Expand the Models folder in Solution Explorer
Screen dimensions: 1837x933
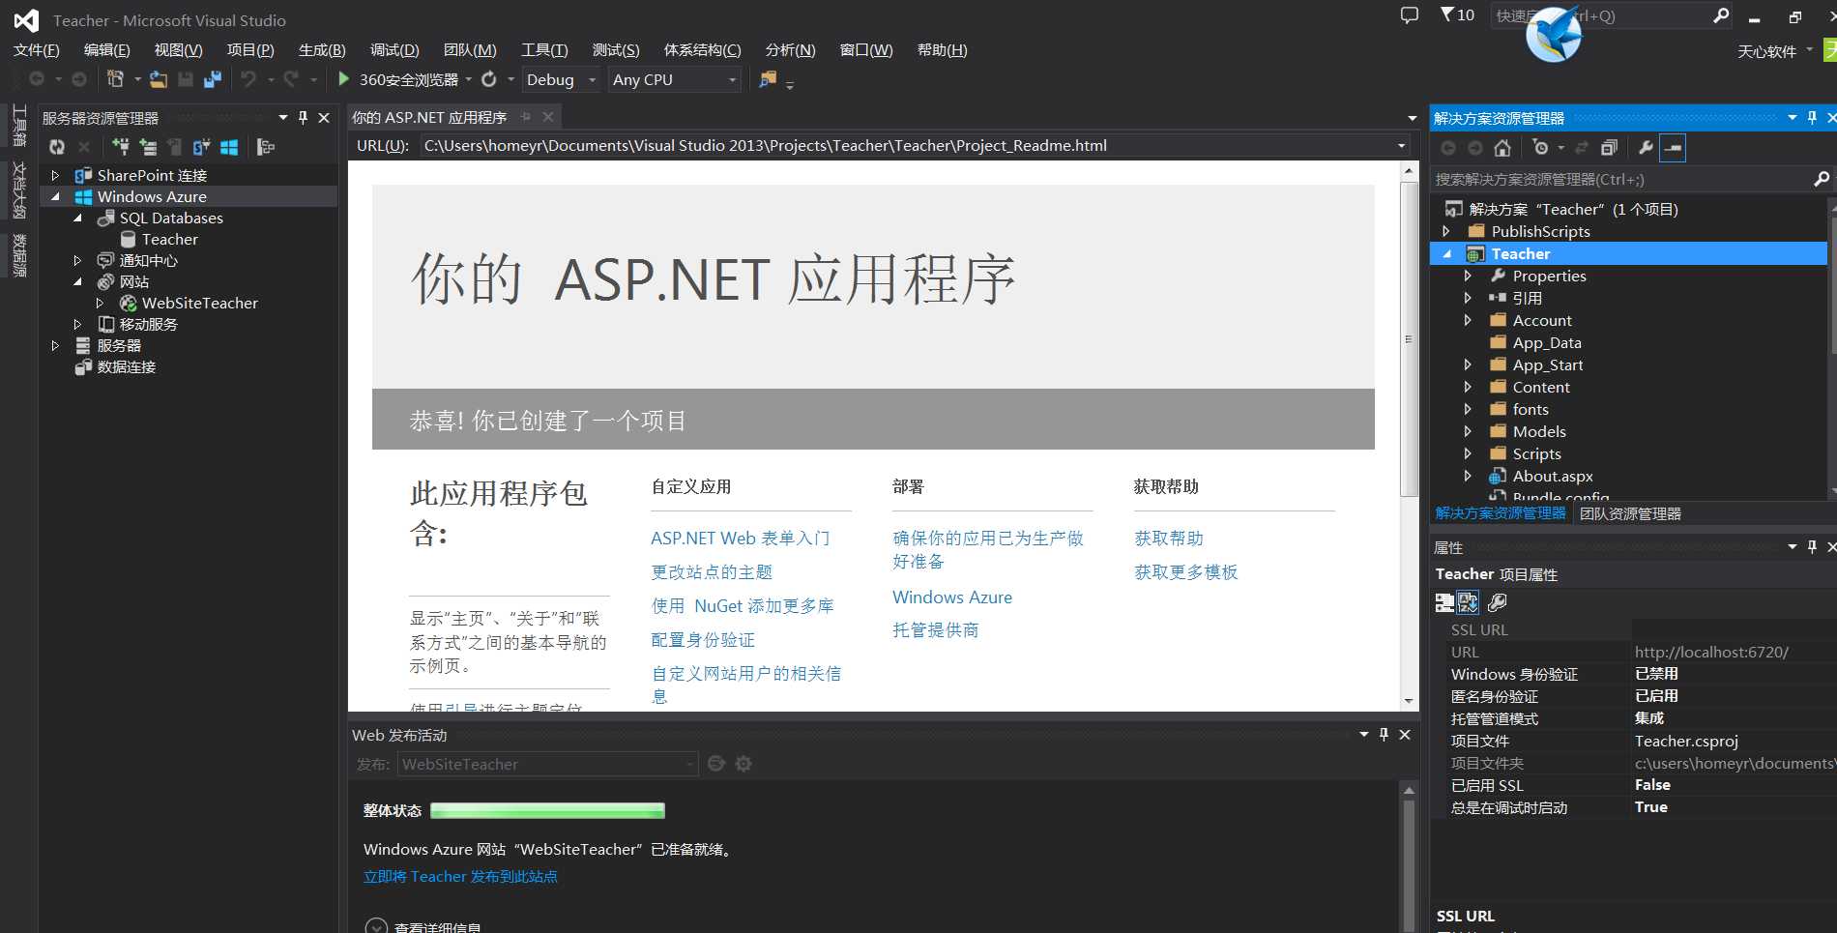[1468, 431]
